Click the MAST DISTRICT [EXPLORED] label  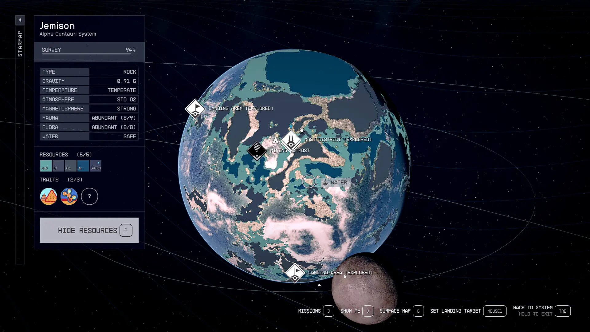click(338, 140)
